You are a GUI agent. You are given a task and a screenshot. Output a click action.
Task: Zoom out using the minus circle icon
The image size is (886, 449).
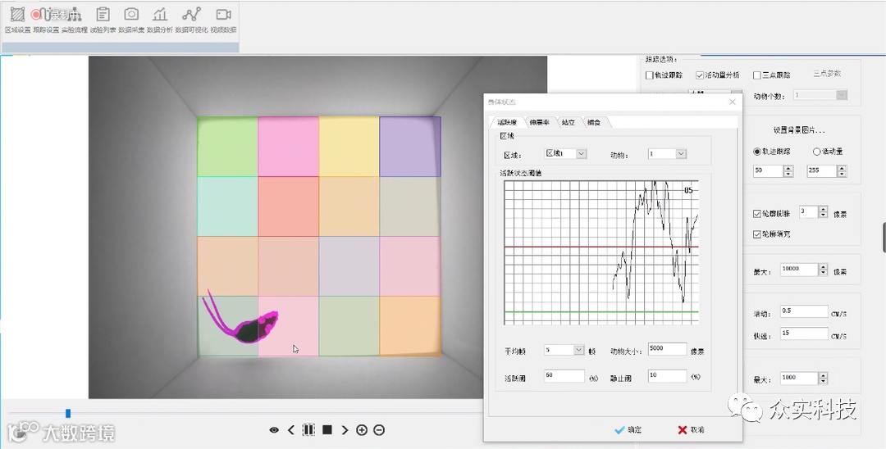click(x=379, y=430)
